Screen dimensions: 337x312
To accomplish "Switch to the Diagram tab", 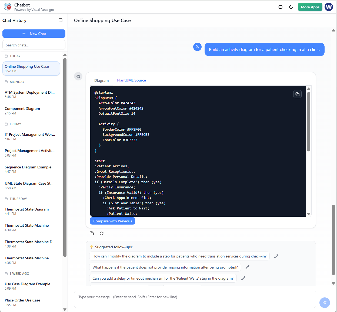I will (x=101, y=80).
